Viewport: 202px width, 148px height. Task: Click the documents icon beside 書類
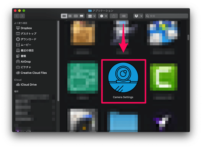pyautogui.click(x=18, y=56)
